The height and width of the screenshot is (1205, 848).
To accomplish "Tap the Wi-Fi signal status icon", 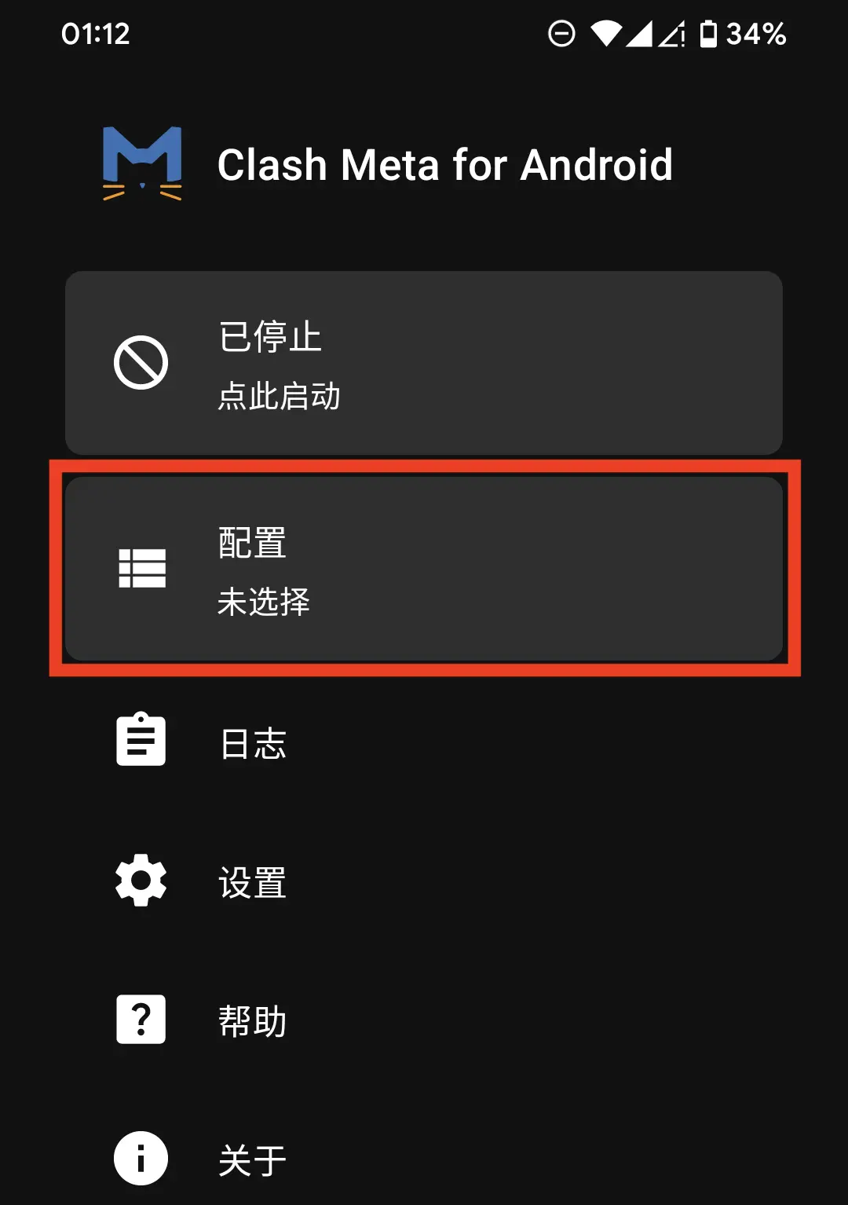I will (x=606, y=34).
